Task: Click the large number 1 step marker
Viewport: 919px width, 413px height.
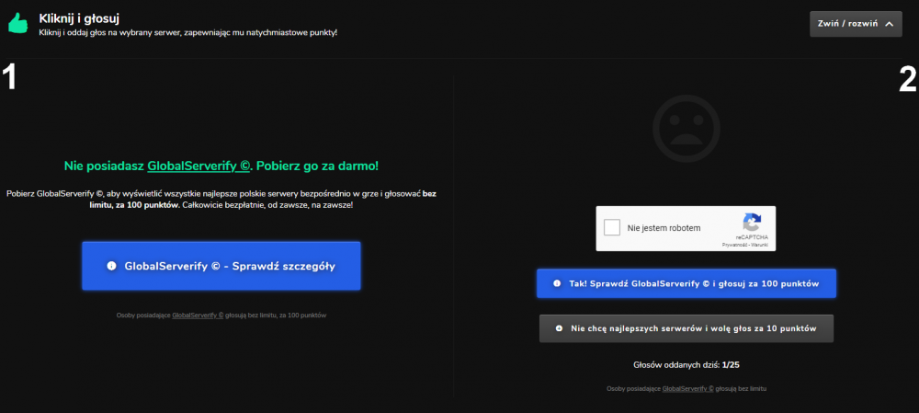Action: tap(8, 77)
